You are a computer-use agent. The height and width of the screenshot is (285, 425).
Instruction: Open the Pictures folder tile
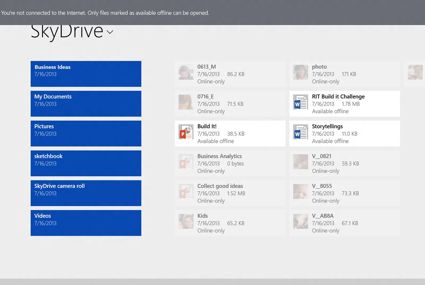86,133
